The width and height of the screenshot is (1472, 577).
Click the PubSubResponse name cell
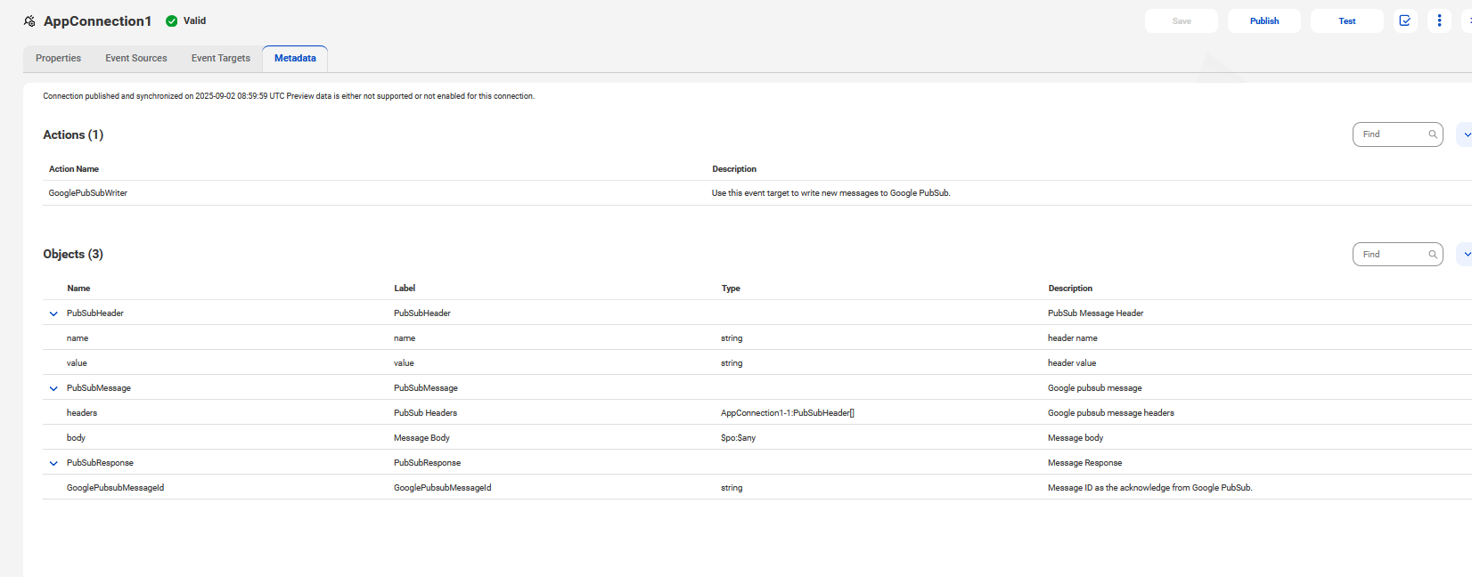(x=100, y=463)
